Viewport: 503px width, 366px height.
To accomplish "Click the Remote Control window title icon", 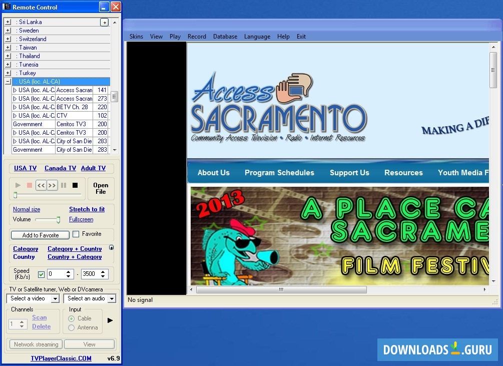I will coord(6,7).
